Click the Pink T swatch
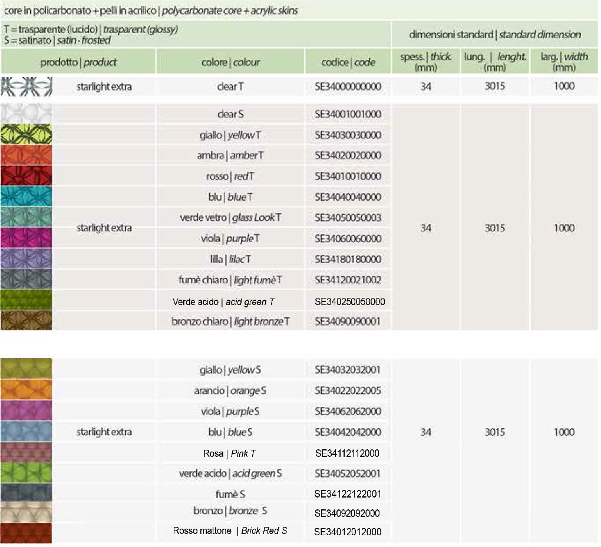The width and height of the screenshot is (601, 547). pyautogui.click(x=26, y=452)
